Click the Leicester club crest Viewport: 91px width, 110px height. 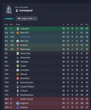(x=18, y=70)
